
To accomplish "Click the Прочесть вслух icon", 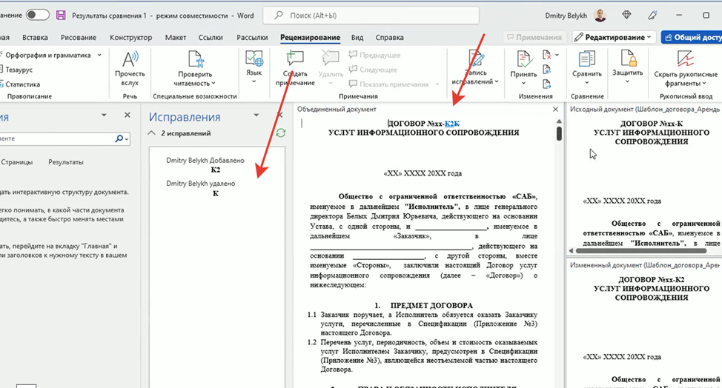I will (x=130, y=60).
